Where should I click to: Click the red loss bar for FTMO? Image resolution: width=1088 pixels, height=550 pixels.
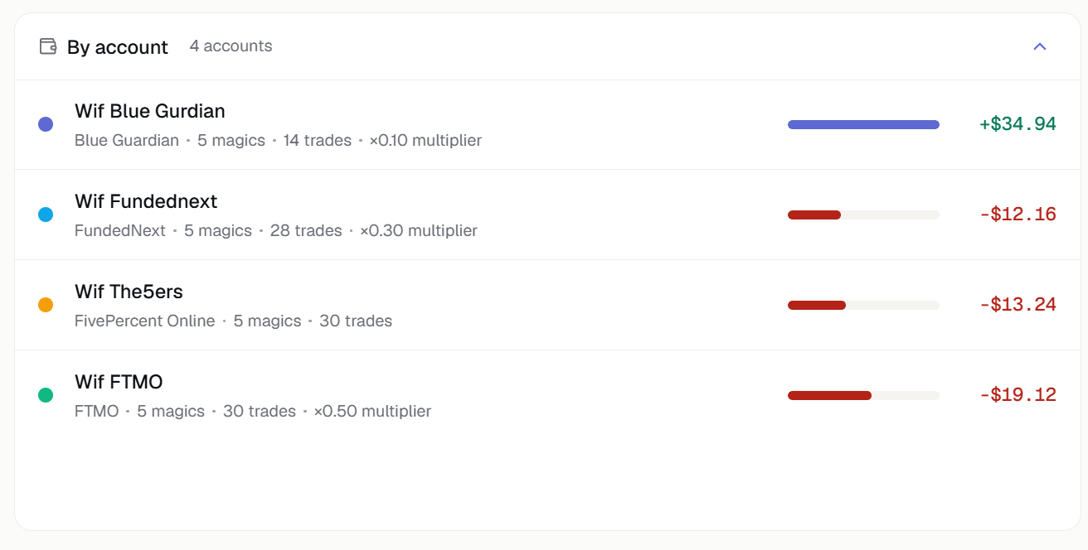pos(829,395)
